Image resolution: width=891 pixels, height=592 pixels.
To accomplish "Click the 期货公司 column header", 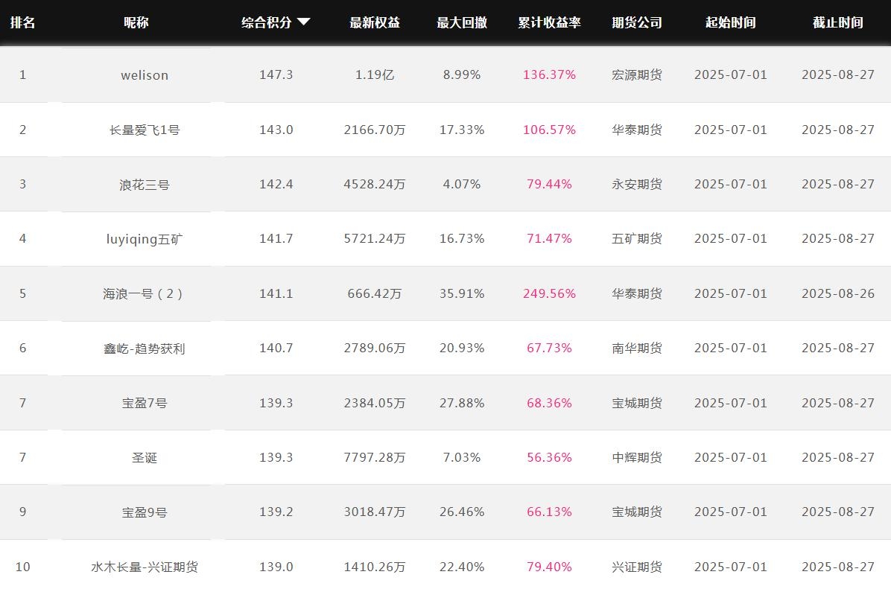I will point(637,22).
